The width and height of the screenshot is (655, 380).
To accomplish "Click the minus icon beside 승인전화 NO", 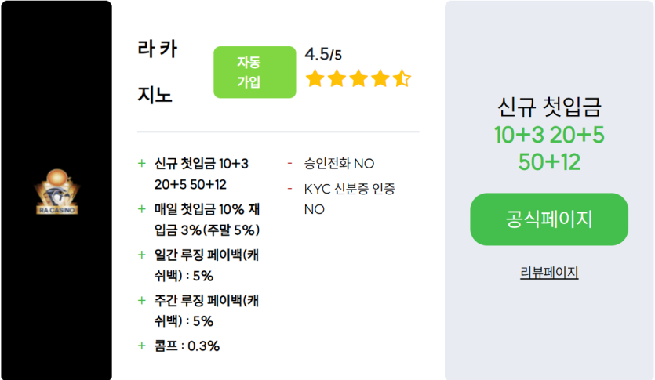I will (290, 164).
